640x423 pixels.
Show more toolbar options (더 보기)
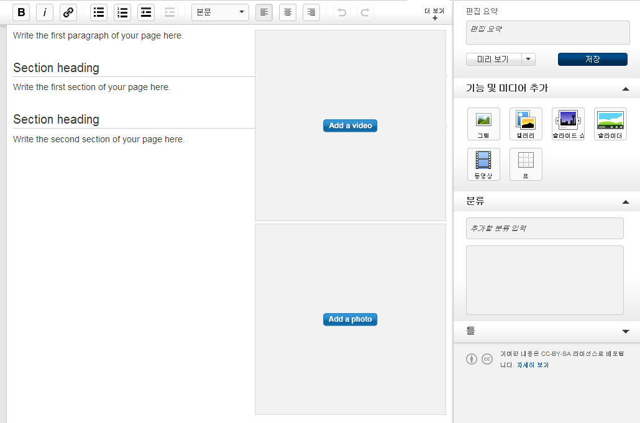click(434, 14)
